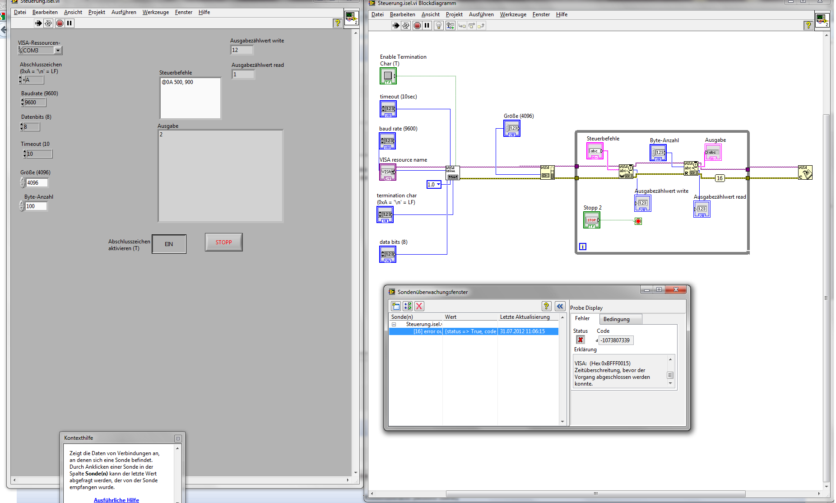836x503 pixels.
Task: Delete selected probe with red X icon
Action: tap(419, 306)
